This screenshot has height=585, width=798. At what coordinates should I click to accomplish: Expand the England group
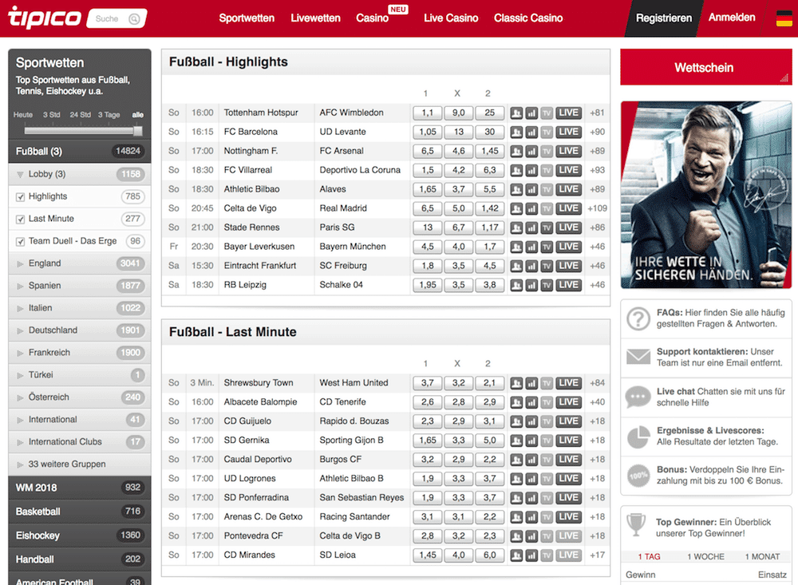point(79,263)
